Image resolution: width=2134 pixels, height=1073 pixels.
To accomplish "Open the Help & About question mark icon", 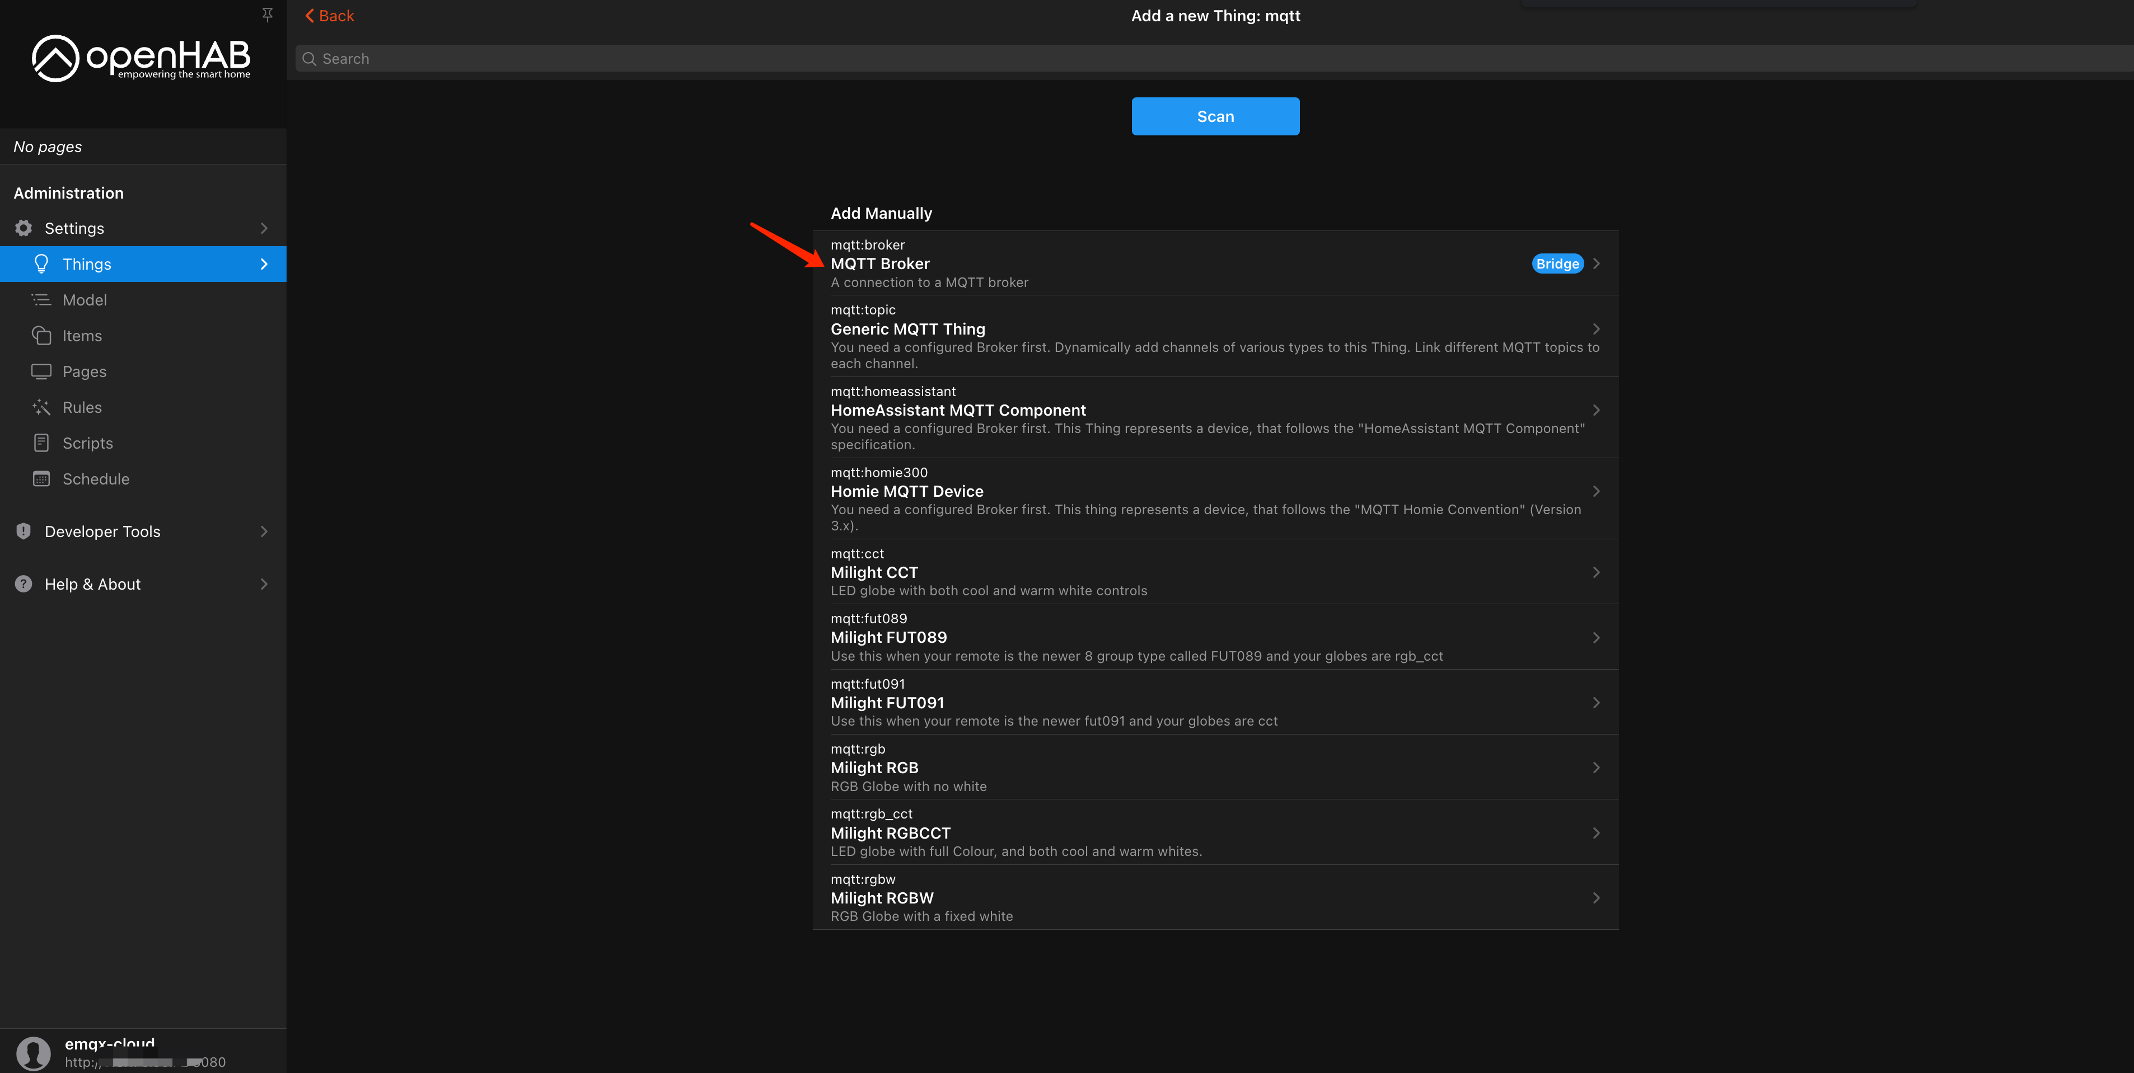I will pos(22,583).
